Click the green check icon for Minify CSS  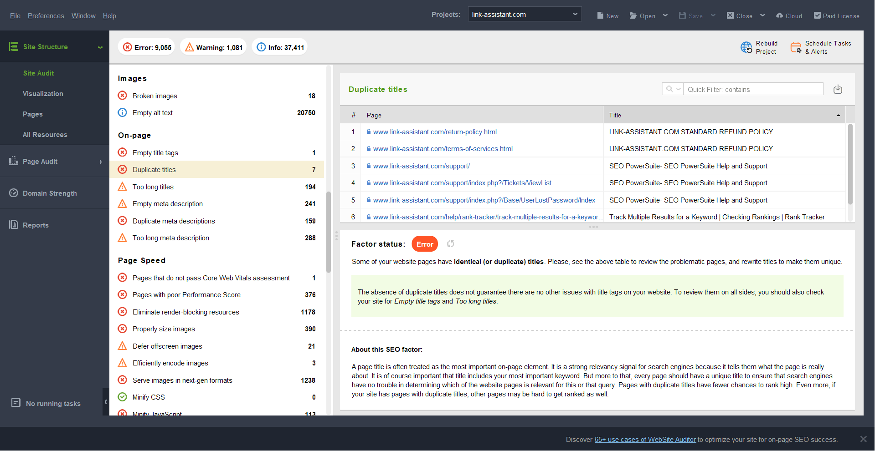pos(123,397)
